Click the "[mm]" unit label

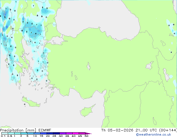coord(31,130)
